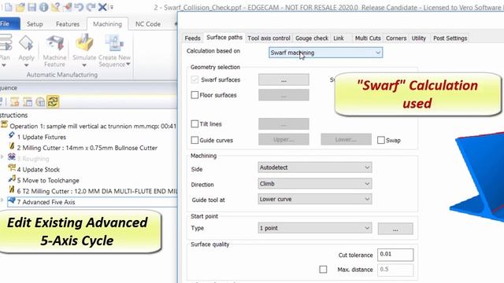Click the New document icon in quick access toolbar
This screenshot has height=283, width=504.
tap(9, 7)
